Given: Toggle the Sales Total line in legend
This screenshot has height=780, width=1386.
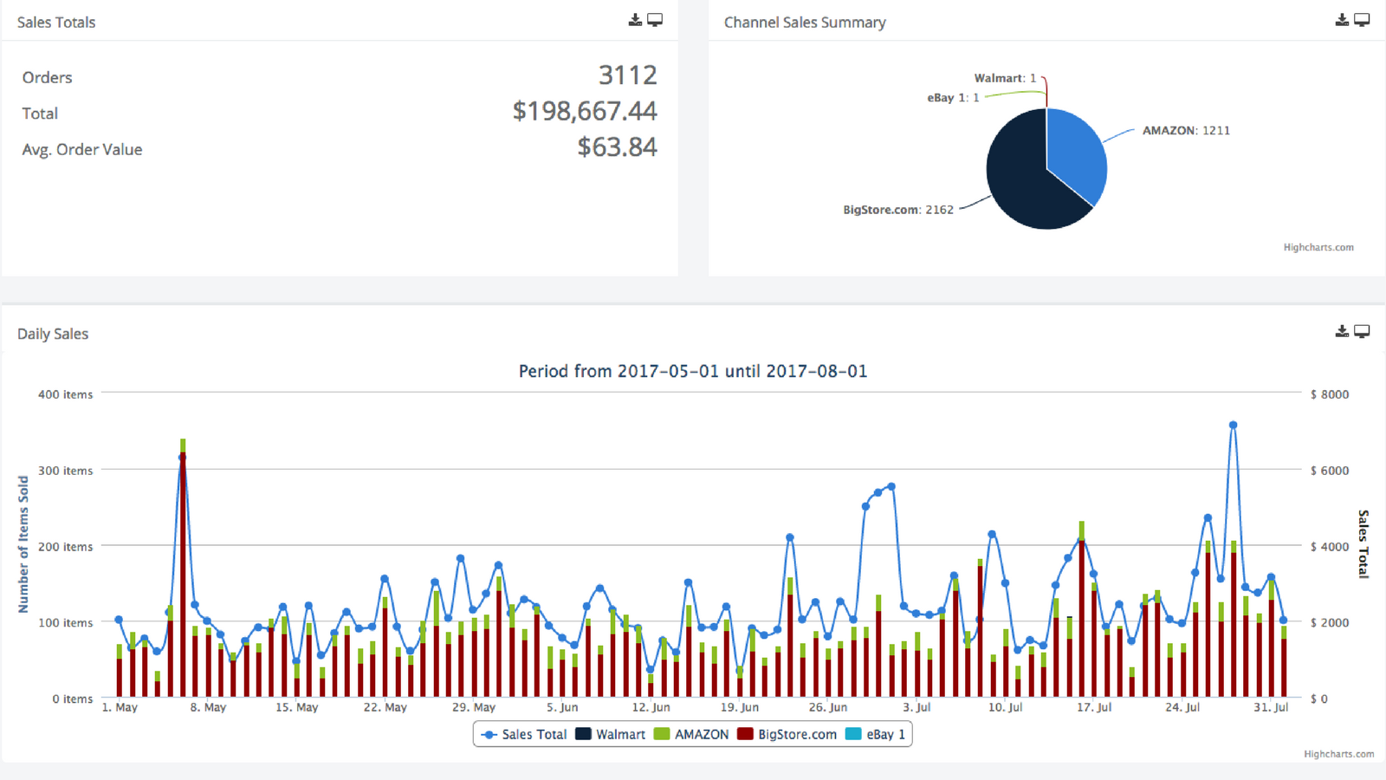Looking at the screenshot, I should (525, 734).
